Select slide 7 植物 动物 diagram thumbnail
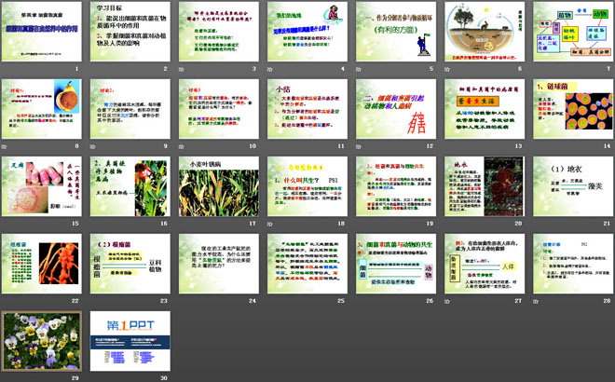 click(x=573, y=32)
